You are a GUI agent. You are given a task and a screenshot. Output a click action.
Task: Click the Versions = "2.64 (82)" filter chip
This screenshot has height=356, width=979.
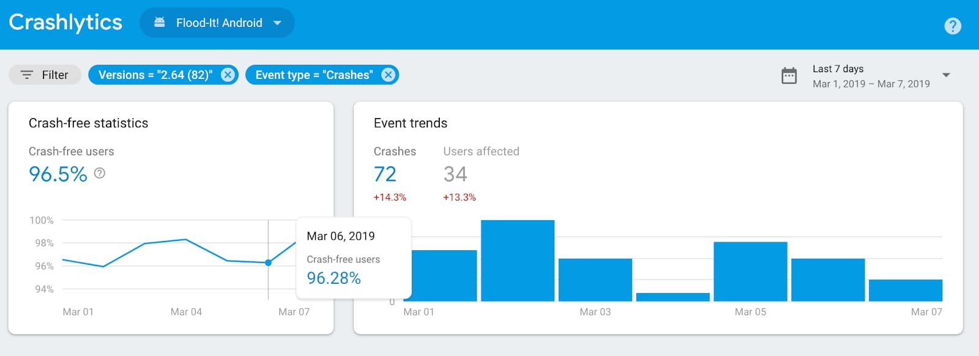click(x=163, y=75)
